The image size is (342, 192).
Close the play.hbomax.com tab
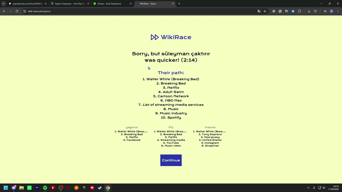46,4
